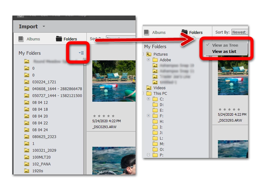The height and width of the screenshot is (190, 272).
Task: Select folder 100MLT20
Action: pyautogui.click(x=41, y=157)
